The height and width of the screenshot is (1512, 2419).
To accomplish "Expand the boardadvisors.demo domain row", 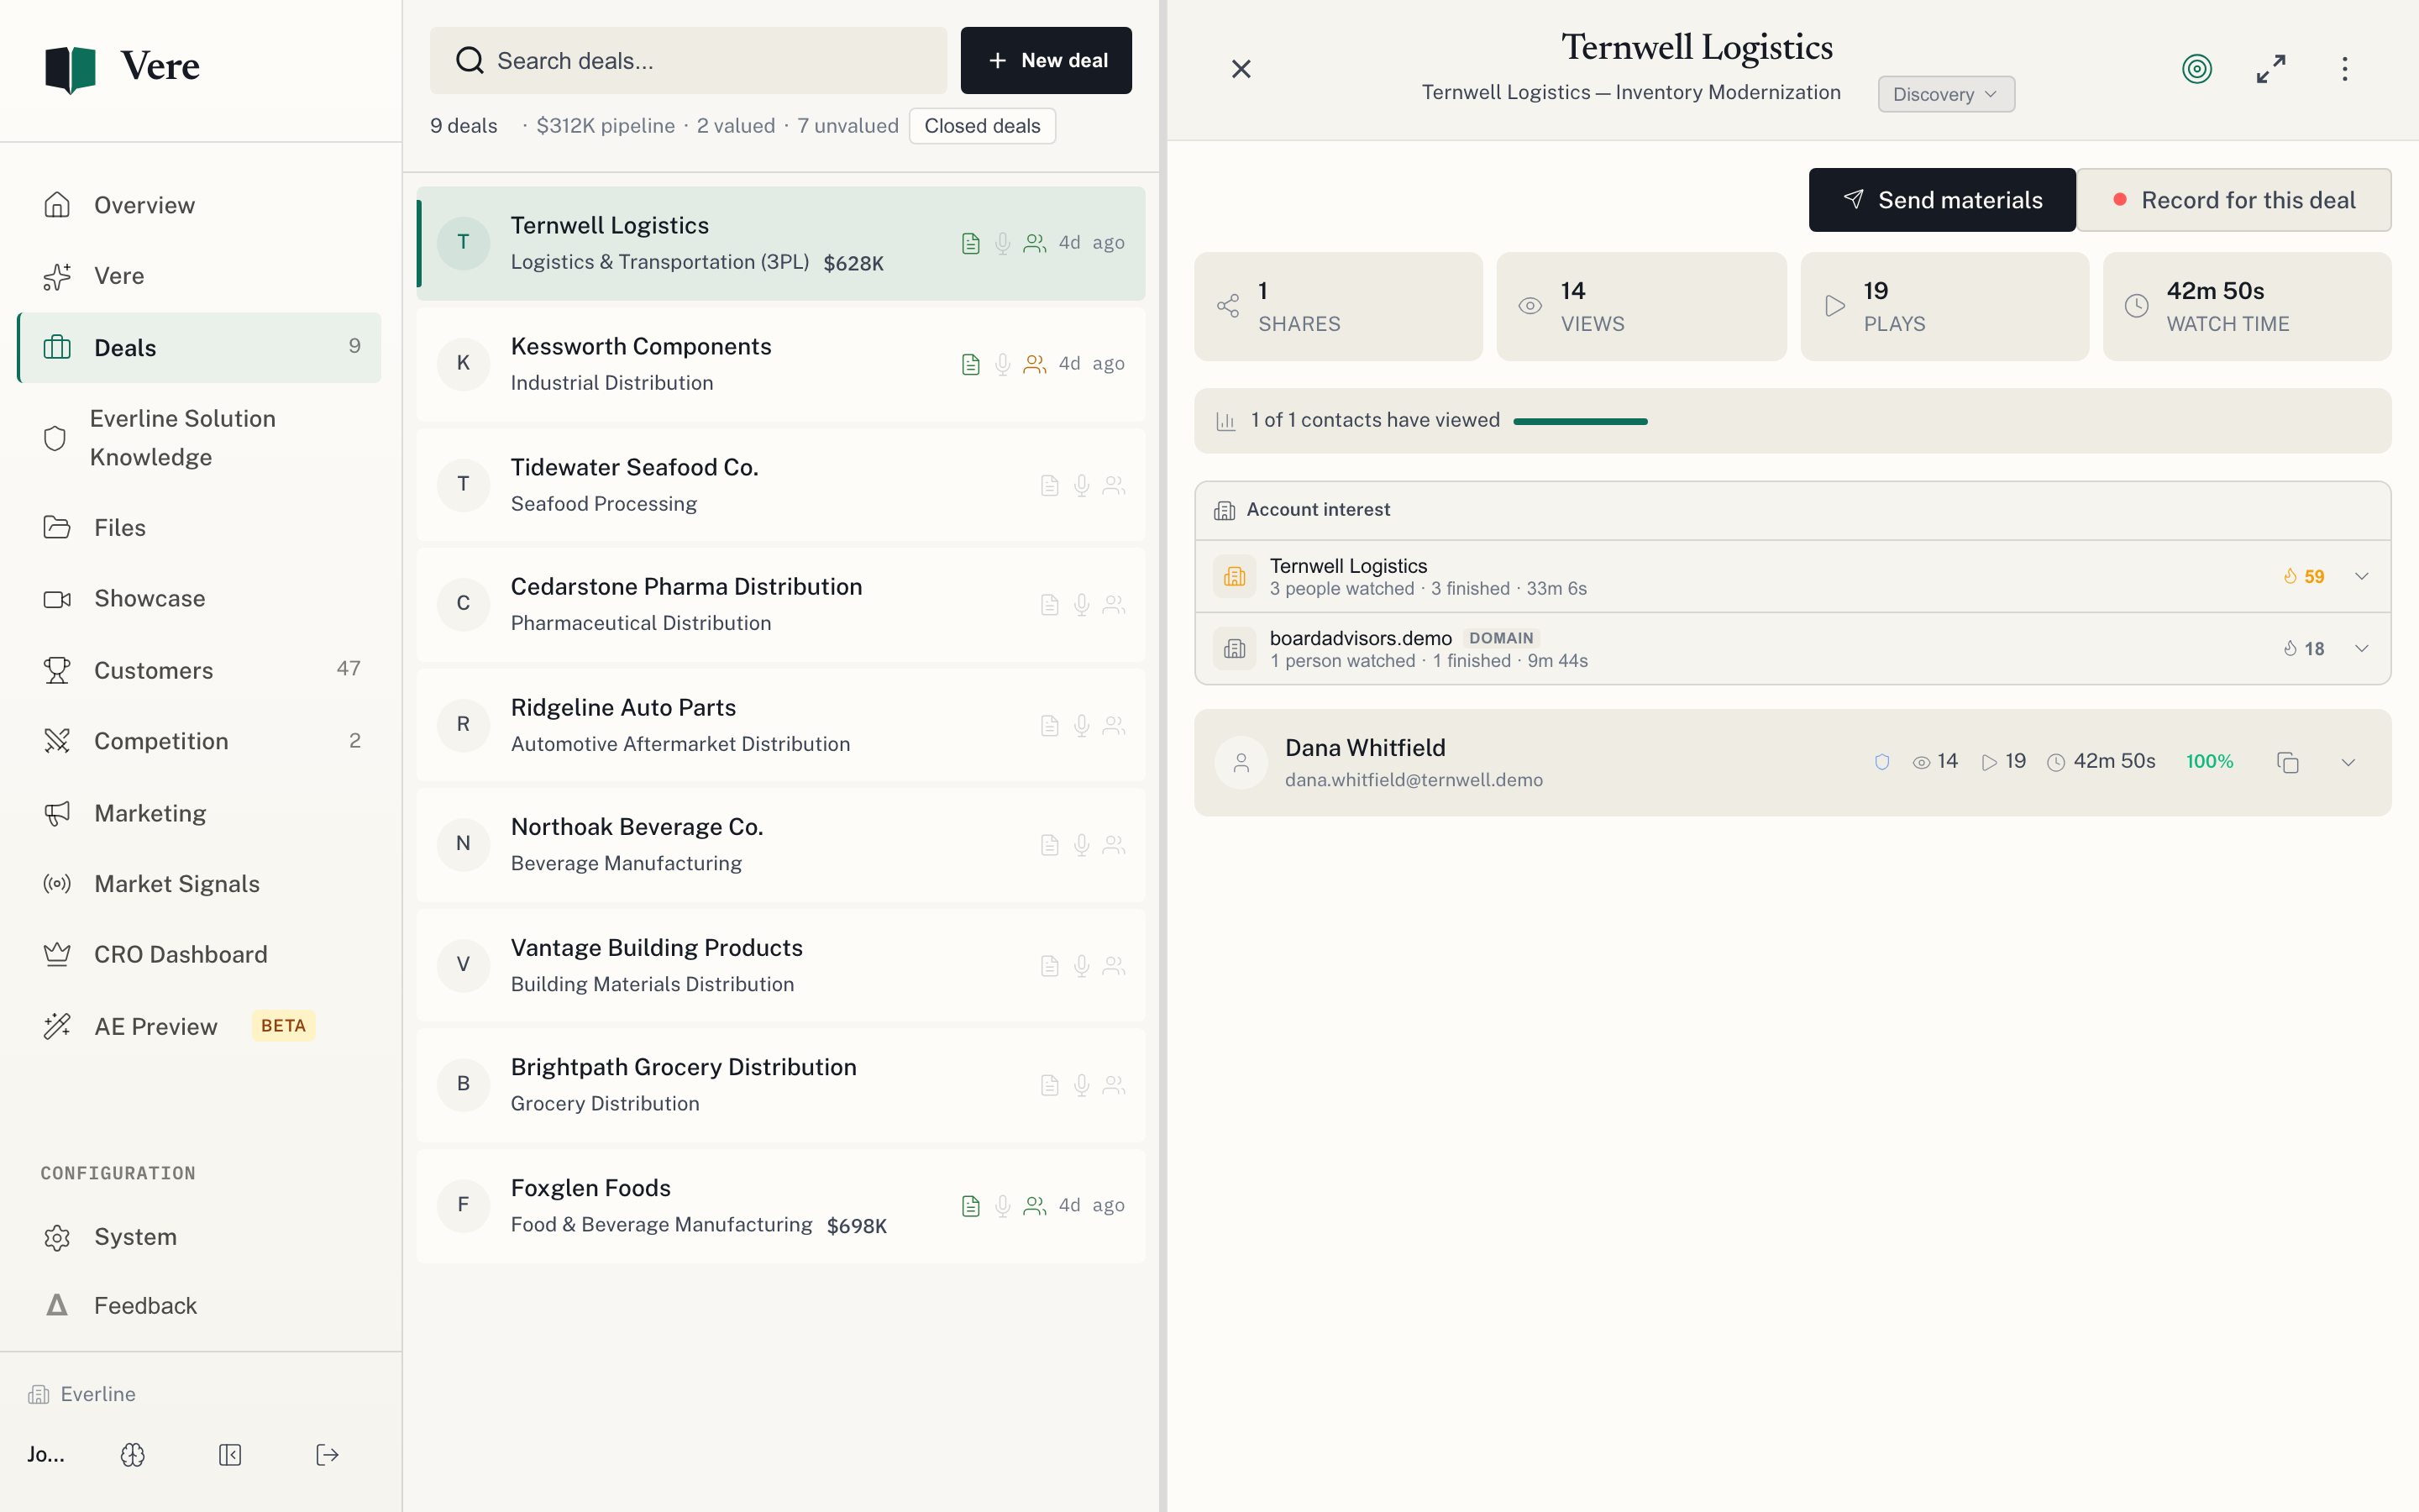I will coord(2361,648).
